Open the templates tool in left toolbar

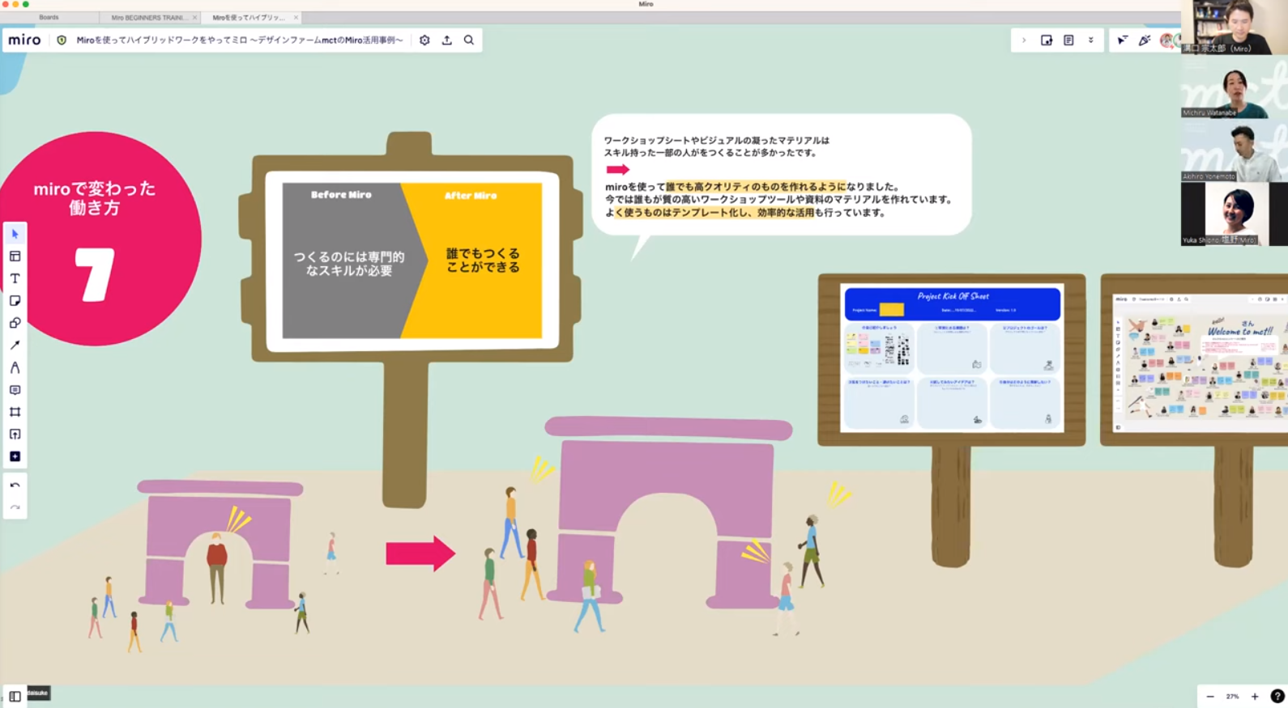coord(15,256)
